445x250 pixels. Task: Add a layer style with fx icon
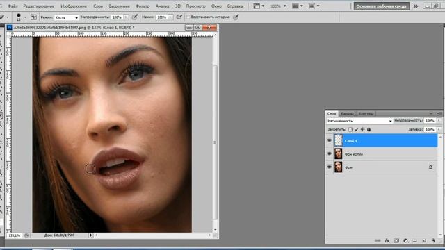pyautogui.click(x=387, y=241)
